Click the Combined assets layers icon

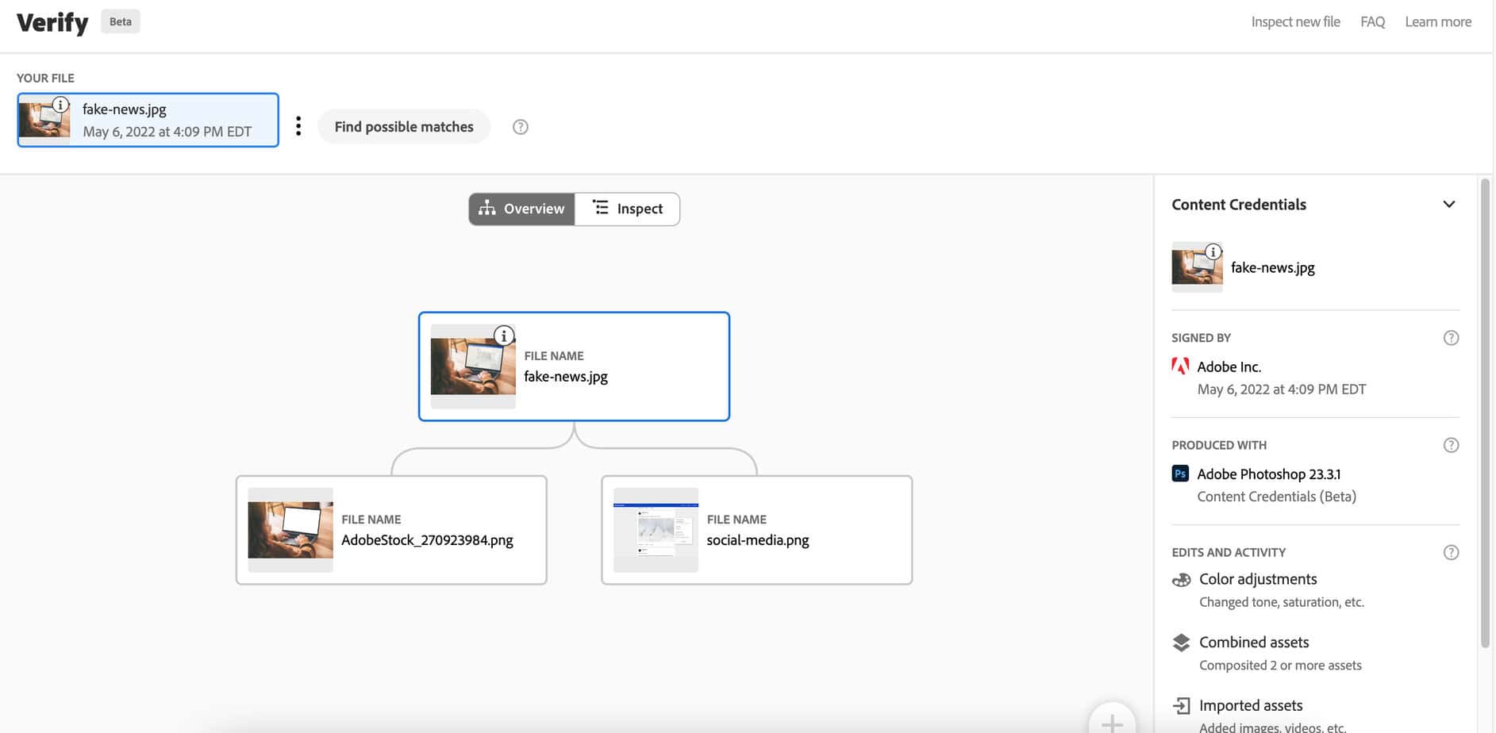[1181, 643]
